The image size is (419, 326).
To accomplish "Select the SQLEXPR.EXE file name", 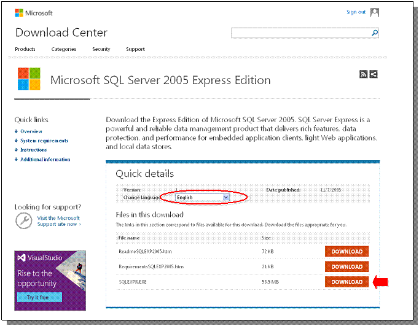I will (133, 282).
